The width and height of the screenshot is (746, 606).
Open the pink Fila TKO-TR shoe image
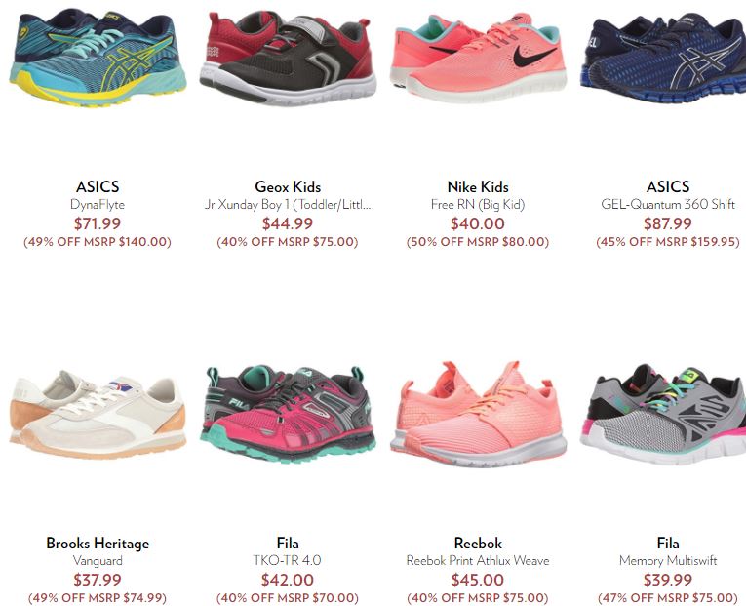(288, 414)
